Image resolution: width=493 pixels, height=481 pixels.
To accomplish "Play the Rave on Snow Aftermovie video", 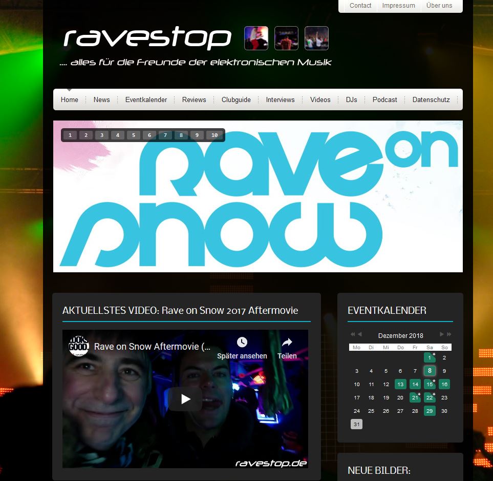I will click(x=185, y=398).
